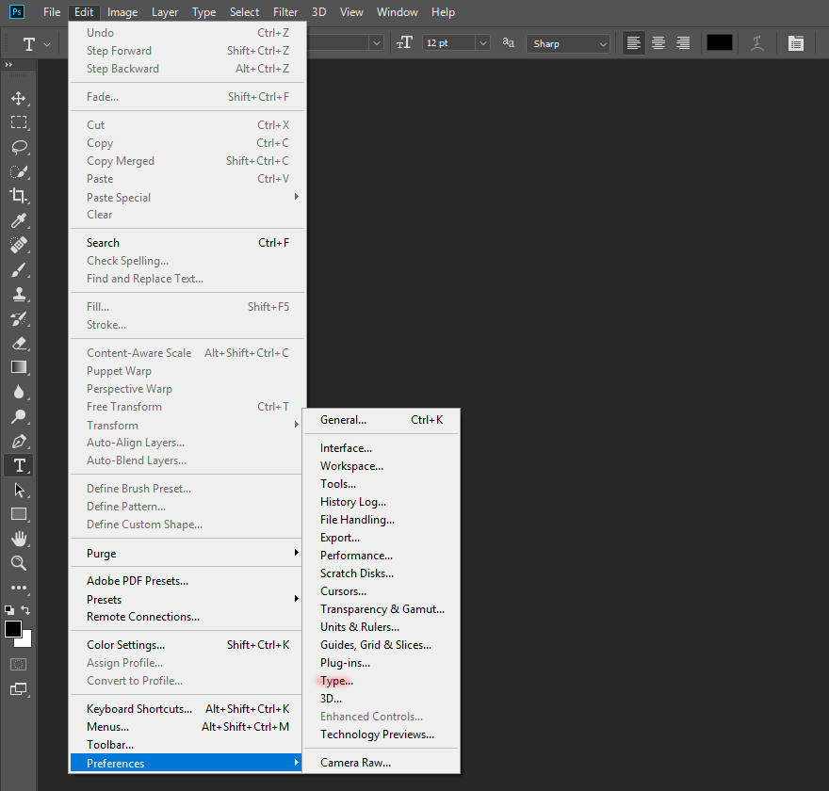Click the Create Warped Text icon

click(757, 43)
